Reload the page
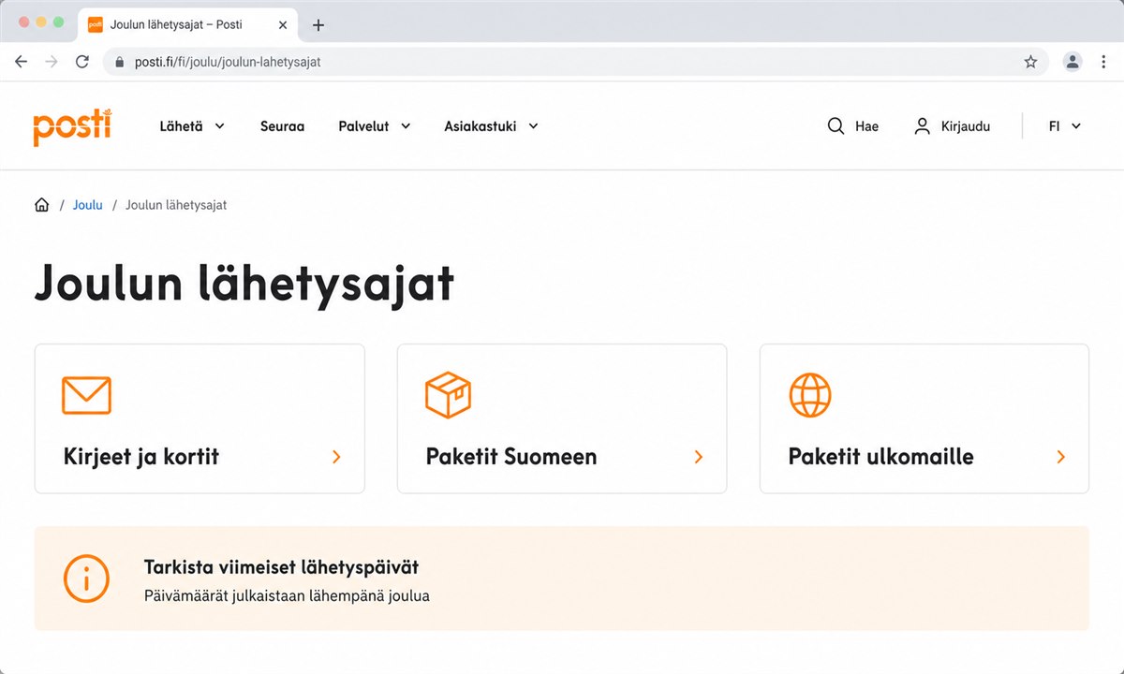Viewport: 1124px width, 674px height. pos(81,62)
